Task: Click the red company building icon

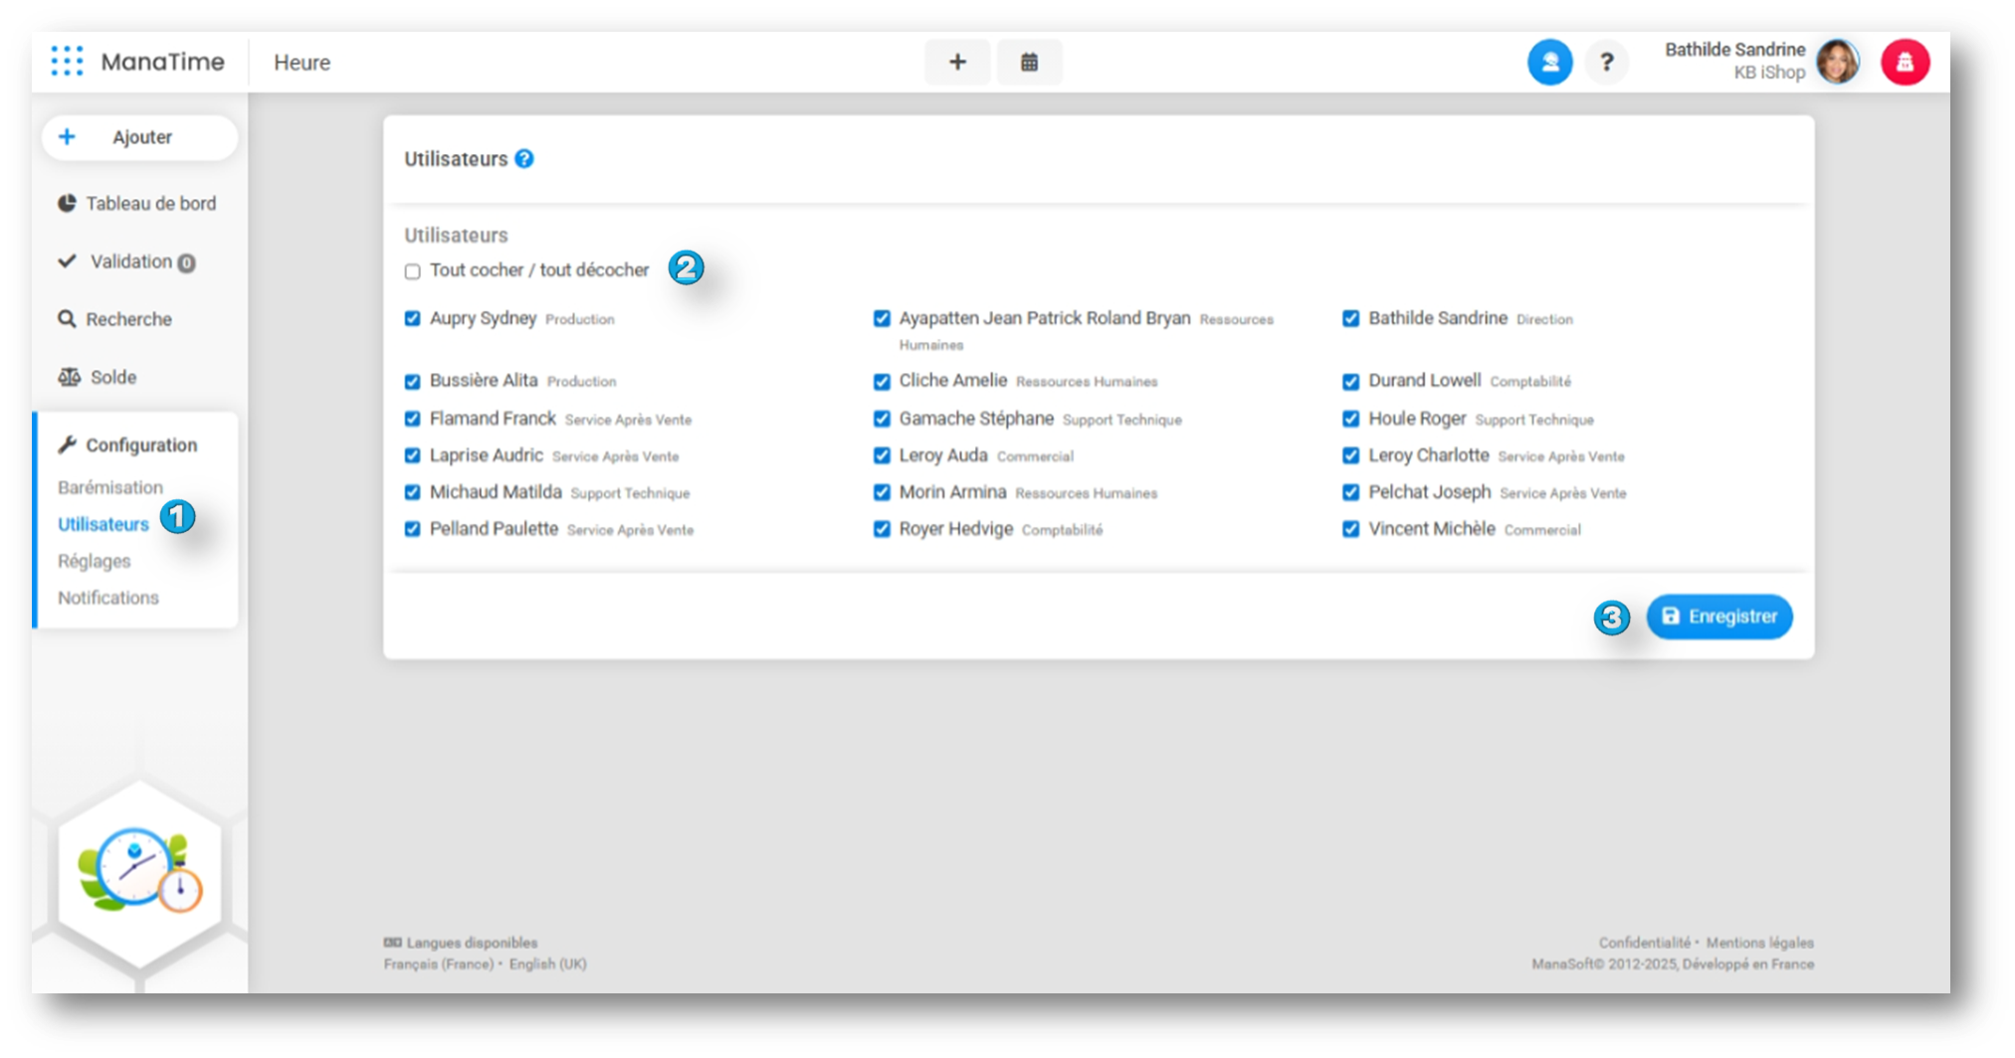Action: (1905, 63)
